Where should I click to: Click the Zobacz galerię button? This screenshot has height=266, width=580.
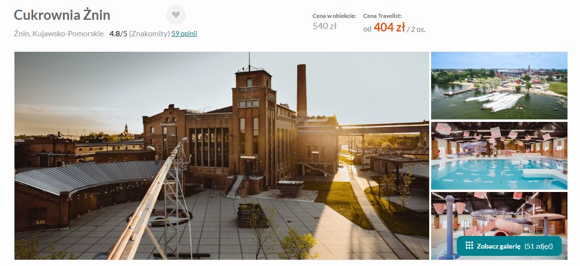[x=509, y=246]
